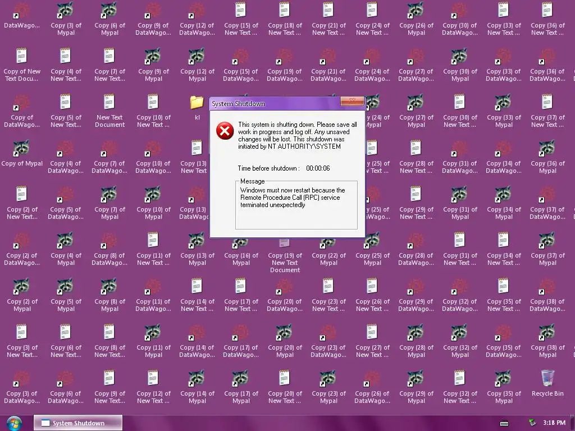Select 'Copy (9) of DataWago...' shortcut
Image resolution: width=575 pixels, height=431 pixels.
click(x=153, y=19)
